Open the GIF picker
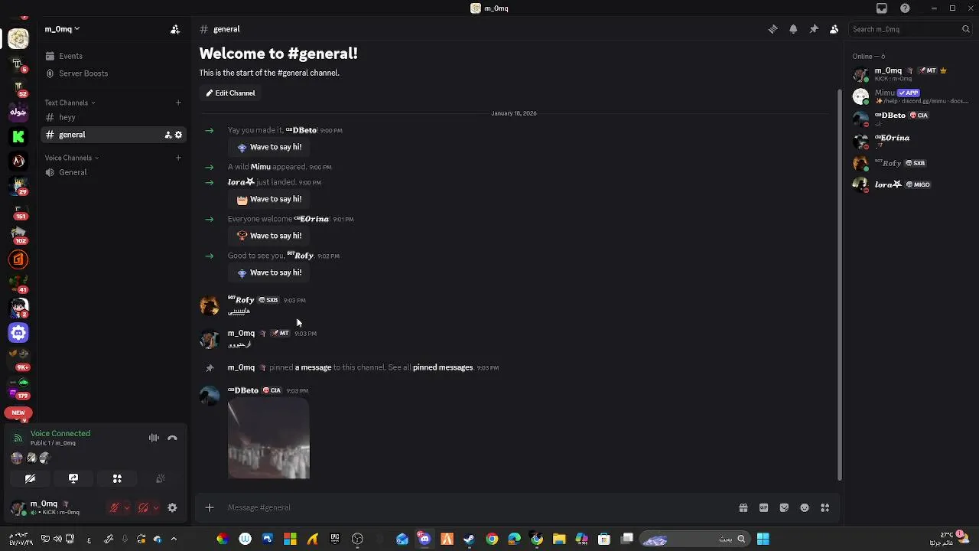The width and height of the screenshot is (979, 551). (763, 507)
